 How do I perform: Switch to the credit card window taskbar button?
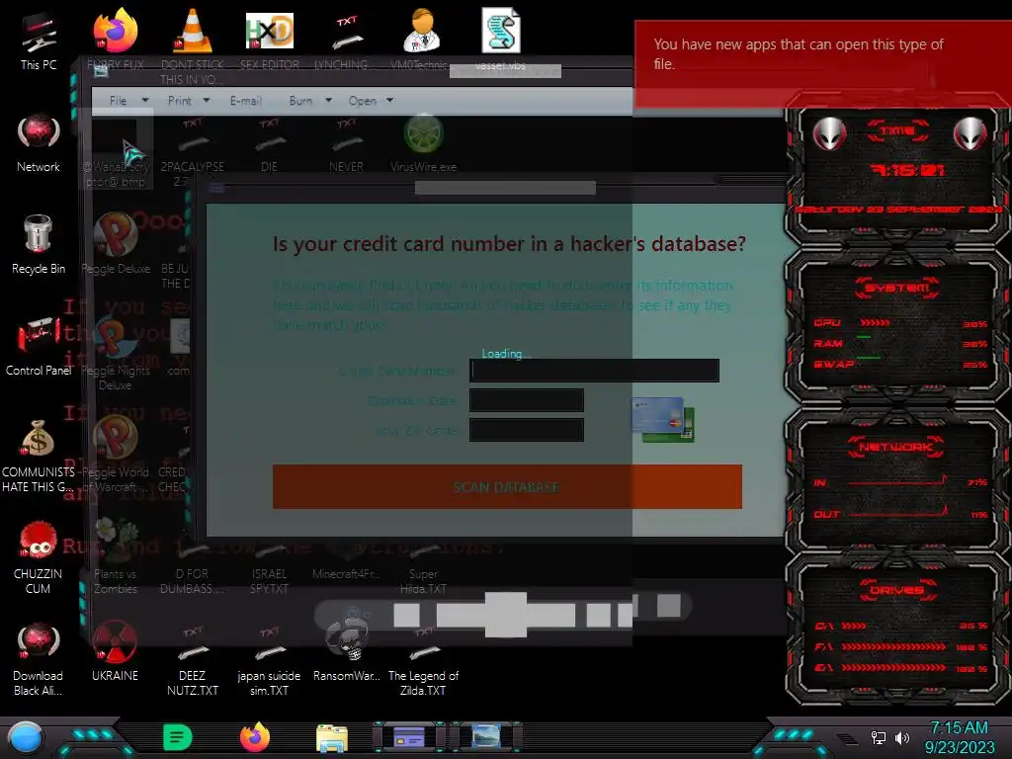409,737
